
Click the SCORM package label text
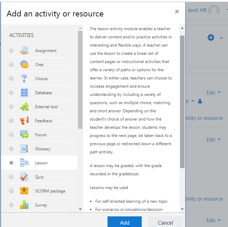(x=50, y=191)
